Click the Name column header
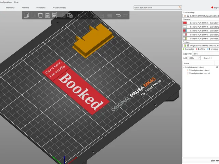 (x=198, y=63)
